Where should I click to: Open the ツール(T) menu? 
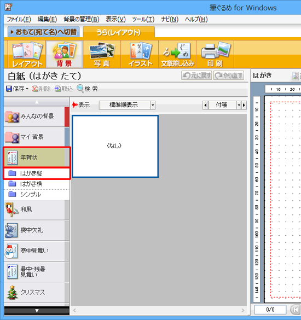[x=143, y=19]
